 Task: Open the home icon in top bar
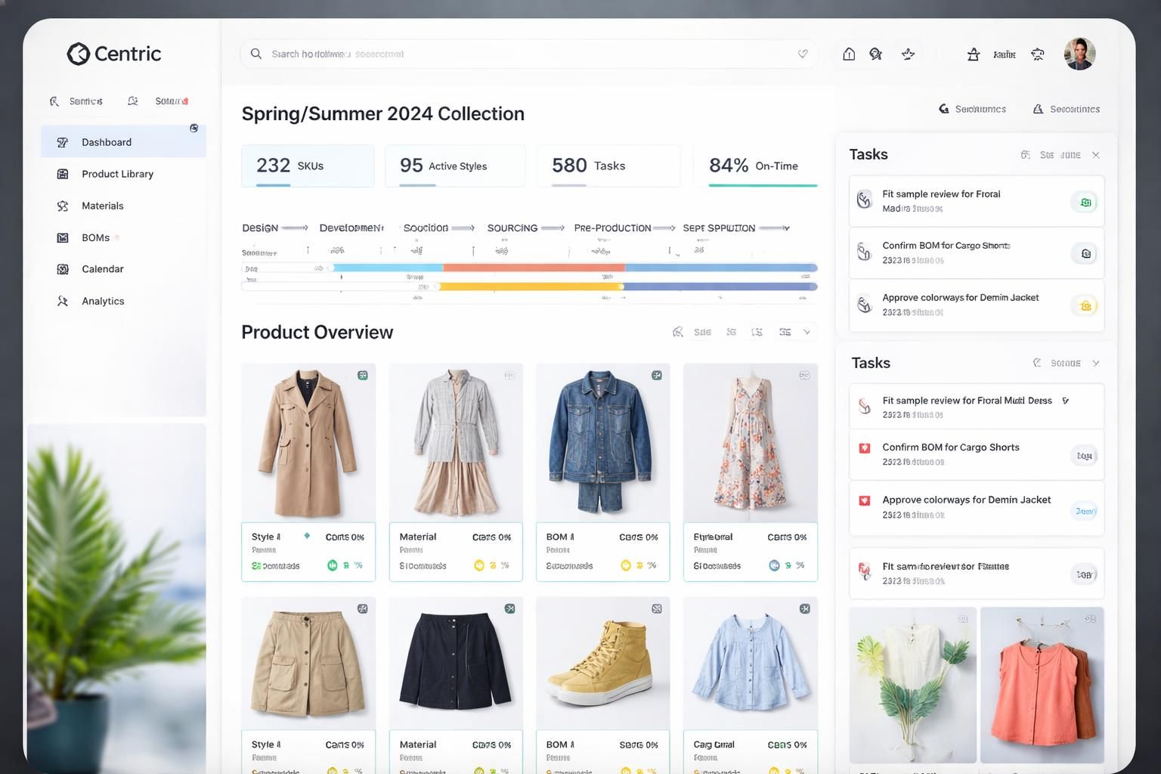(x=849, y=54)
